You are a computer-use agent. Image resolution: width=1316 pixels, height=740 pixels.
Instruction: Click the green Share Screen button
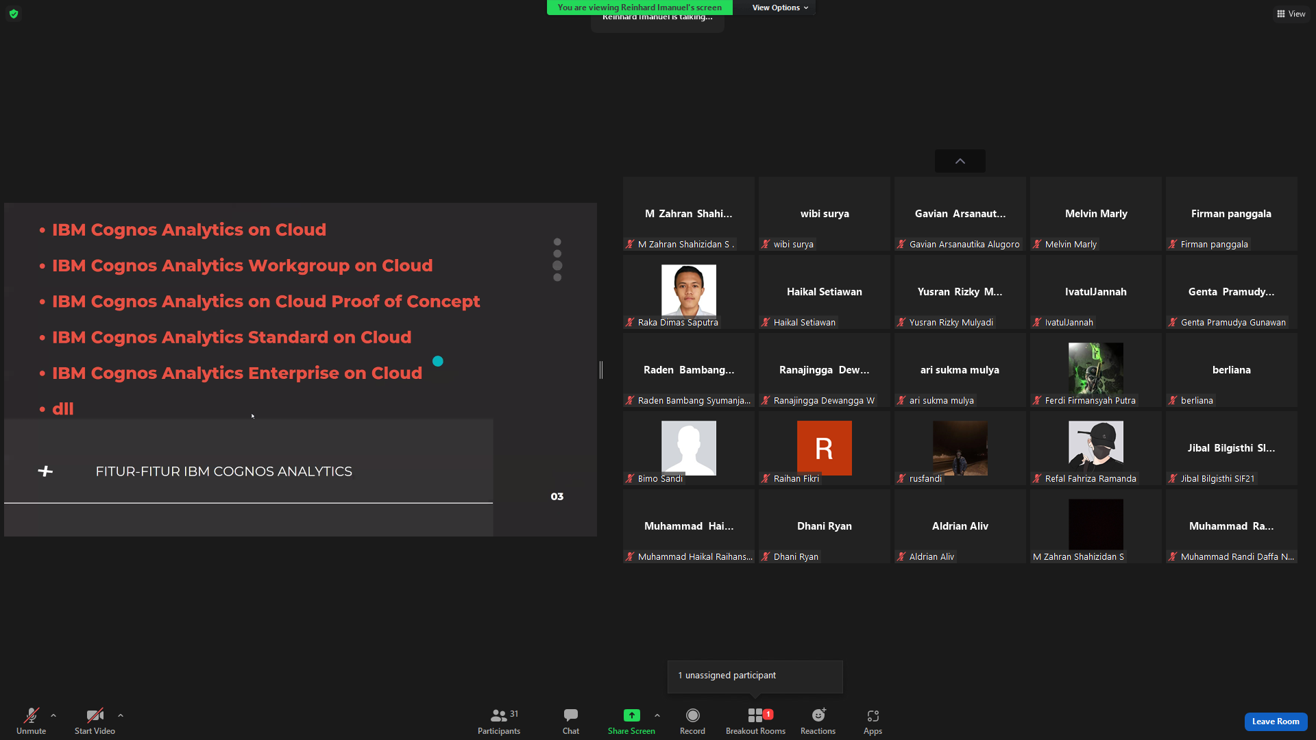(x=631, y=721)
